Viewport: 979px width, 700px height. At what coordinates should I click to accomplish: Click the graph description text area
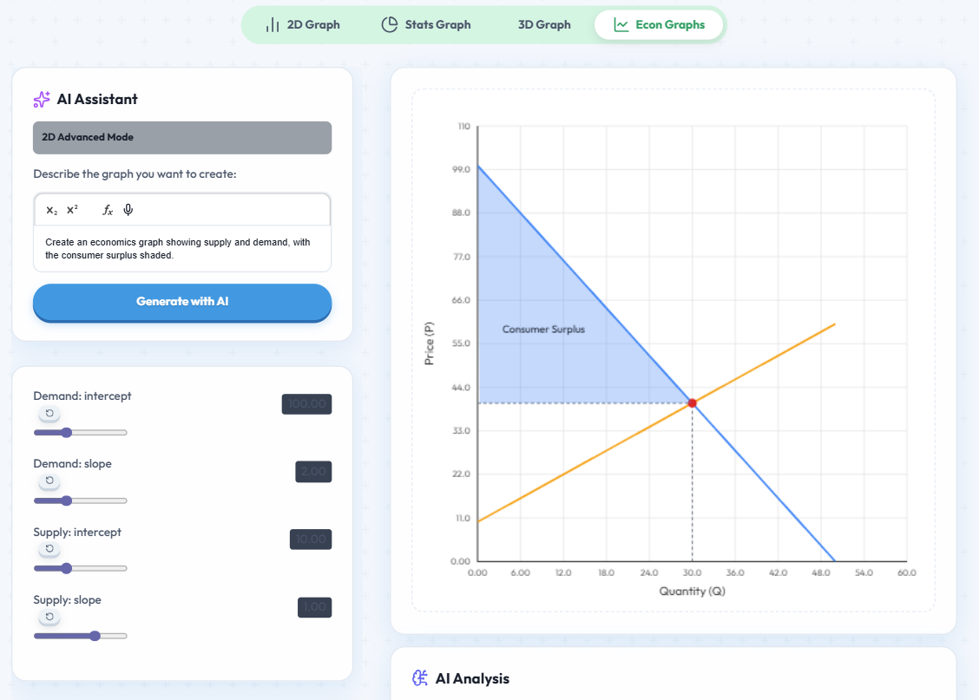(181, 249)
